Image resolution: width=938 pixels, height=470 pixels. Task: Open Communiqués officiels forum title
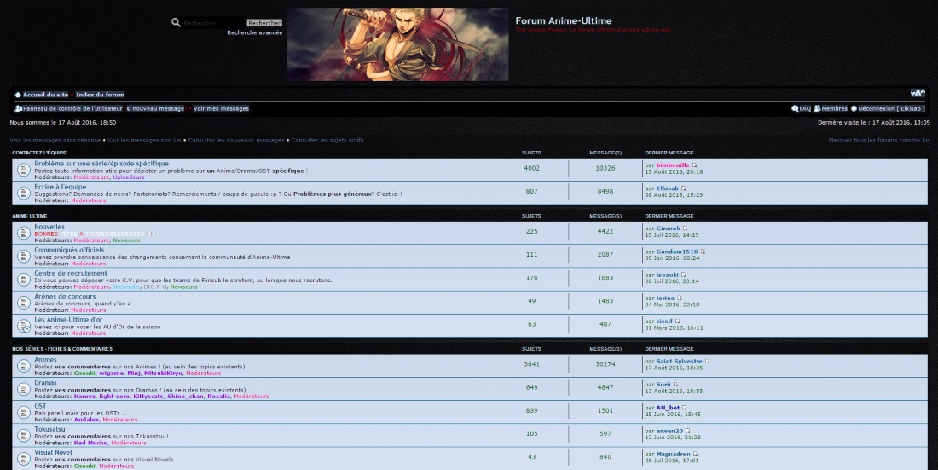click(x=69, y=250)
